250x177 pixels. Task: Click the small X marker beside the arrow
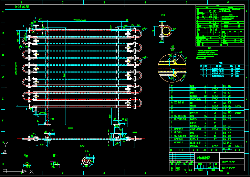[32, 172]
